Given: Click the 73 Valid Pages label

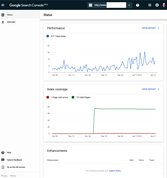Looking at the screenshot, I should point(83,97).
